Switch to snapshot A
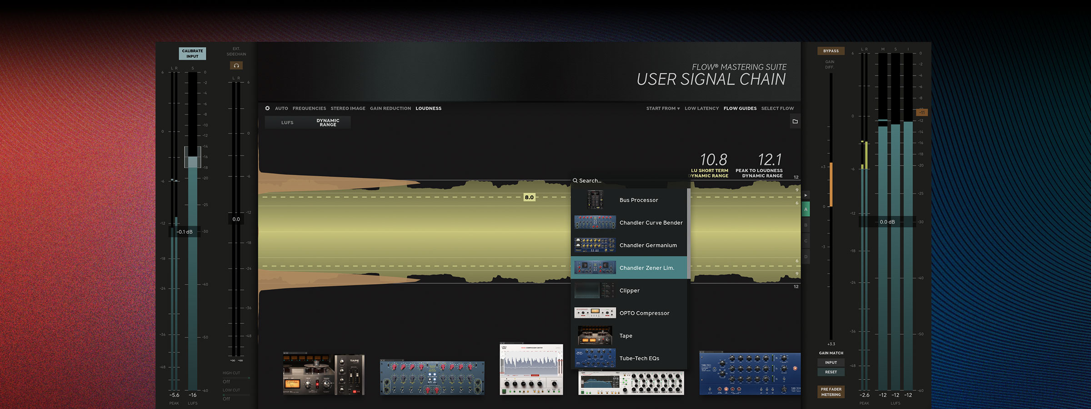Viewport: 1091px width, 409px height. [806, 209]
